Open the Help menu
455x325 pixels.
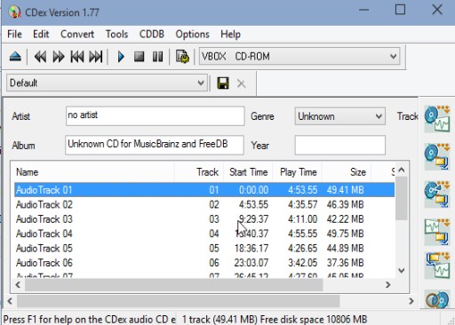(x=230, y=34)
